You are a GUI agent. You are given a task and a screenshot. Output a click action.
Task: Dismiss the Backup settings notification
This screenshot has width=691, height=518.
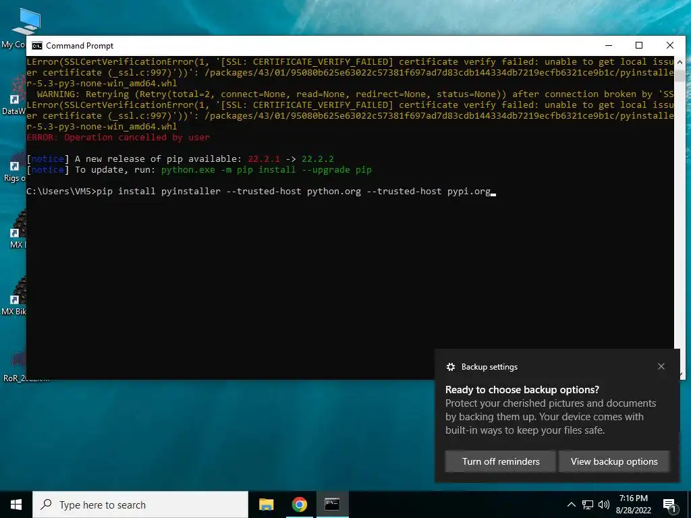pyautogui.click(x=661, y=366)
